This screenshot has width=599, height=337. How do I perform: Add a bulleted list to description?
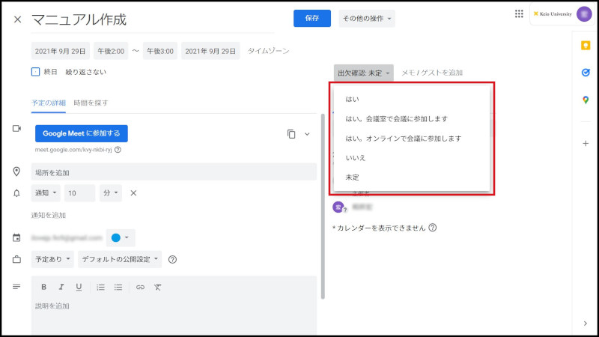(118, 287)
